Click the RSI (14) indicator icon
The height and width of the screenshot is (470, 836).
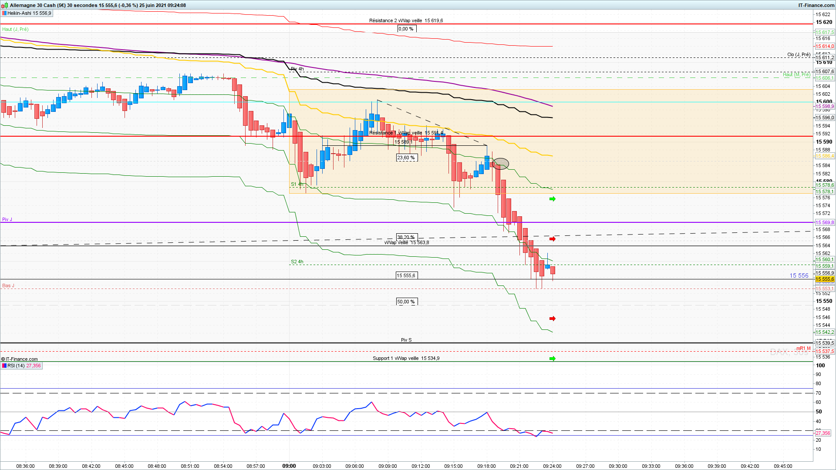(x=4, y=366)
